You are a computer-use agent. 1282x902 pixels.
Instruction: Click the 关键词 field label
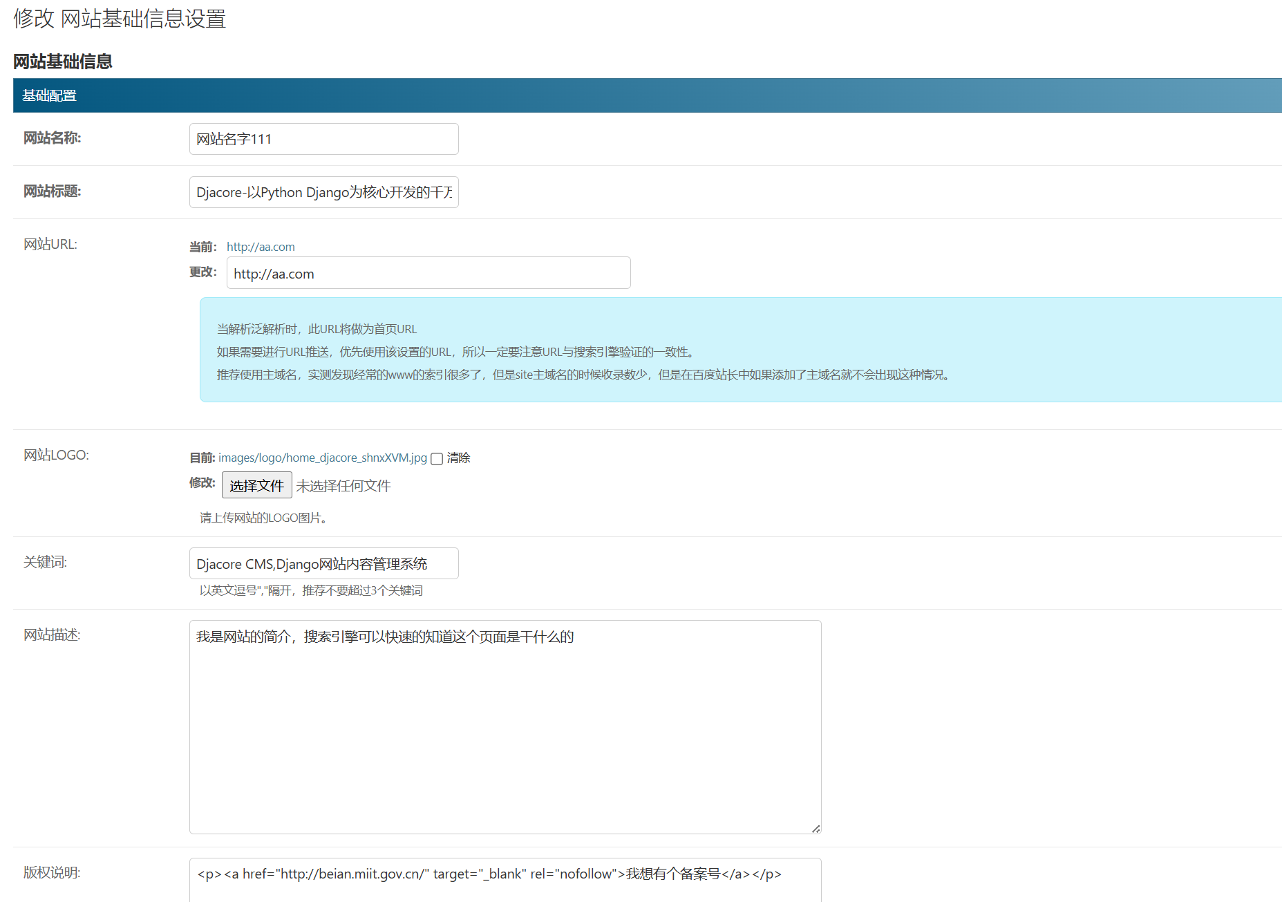[45, 562]
